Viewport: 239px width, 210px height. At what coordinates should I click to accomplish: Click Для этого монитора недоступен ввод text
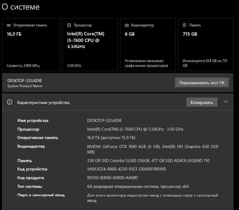pos(153,198)
